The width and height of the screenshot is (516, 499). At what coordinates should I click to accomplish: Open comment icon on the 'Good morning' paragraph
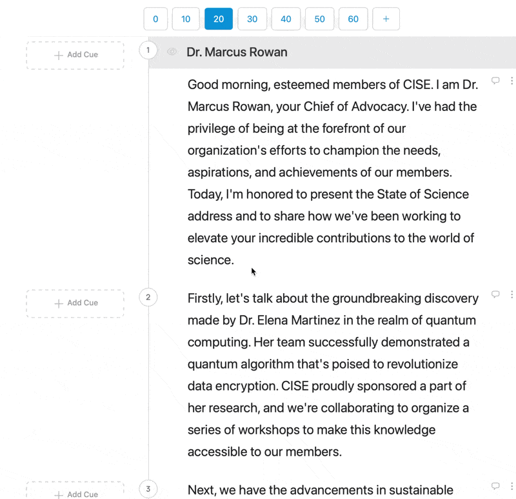pyautogui.click(x=495, y=81)
